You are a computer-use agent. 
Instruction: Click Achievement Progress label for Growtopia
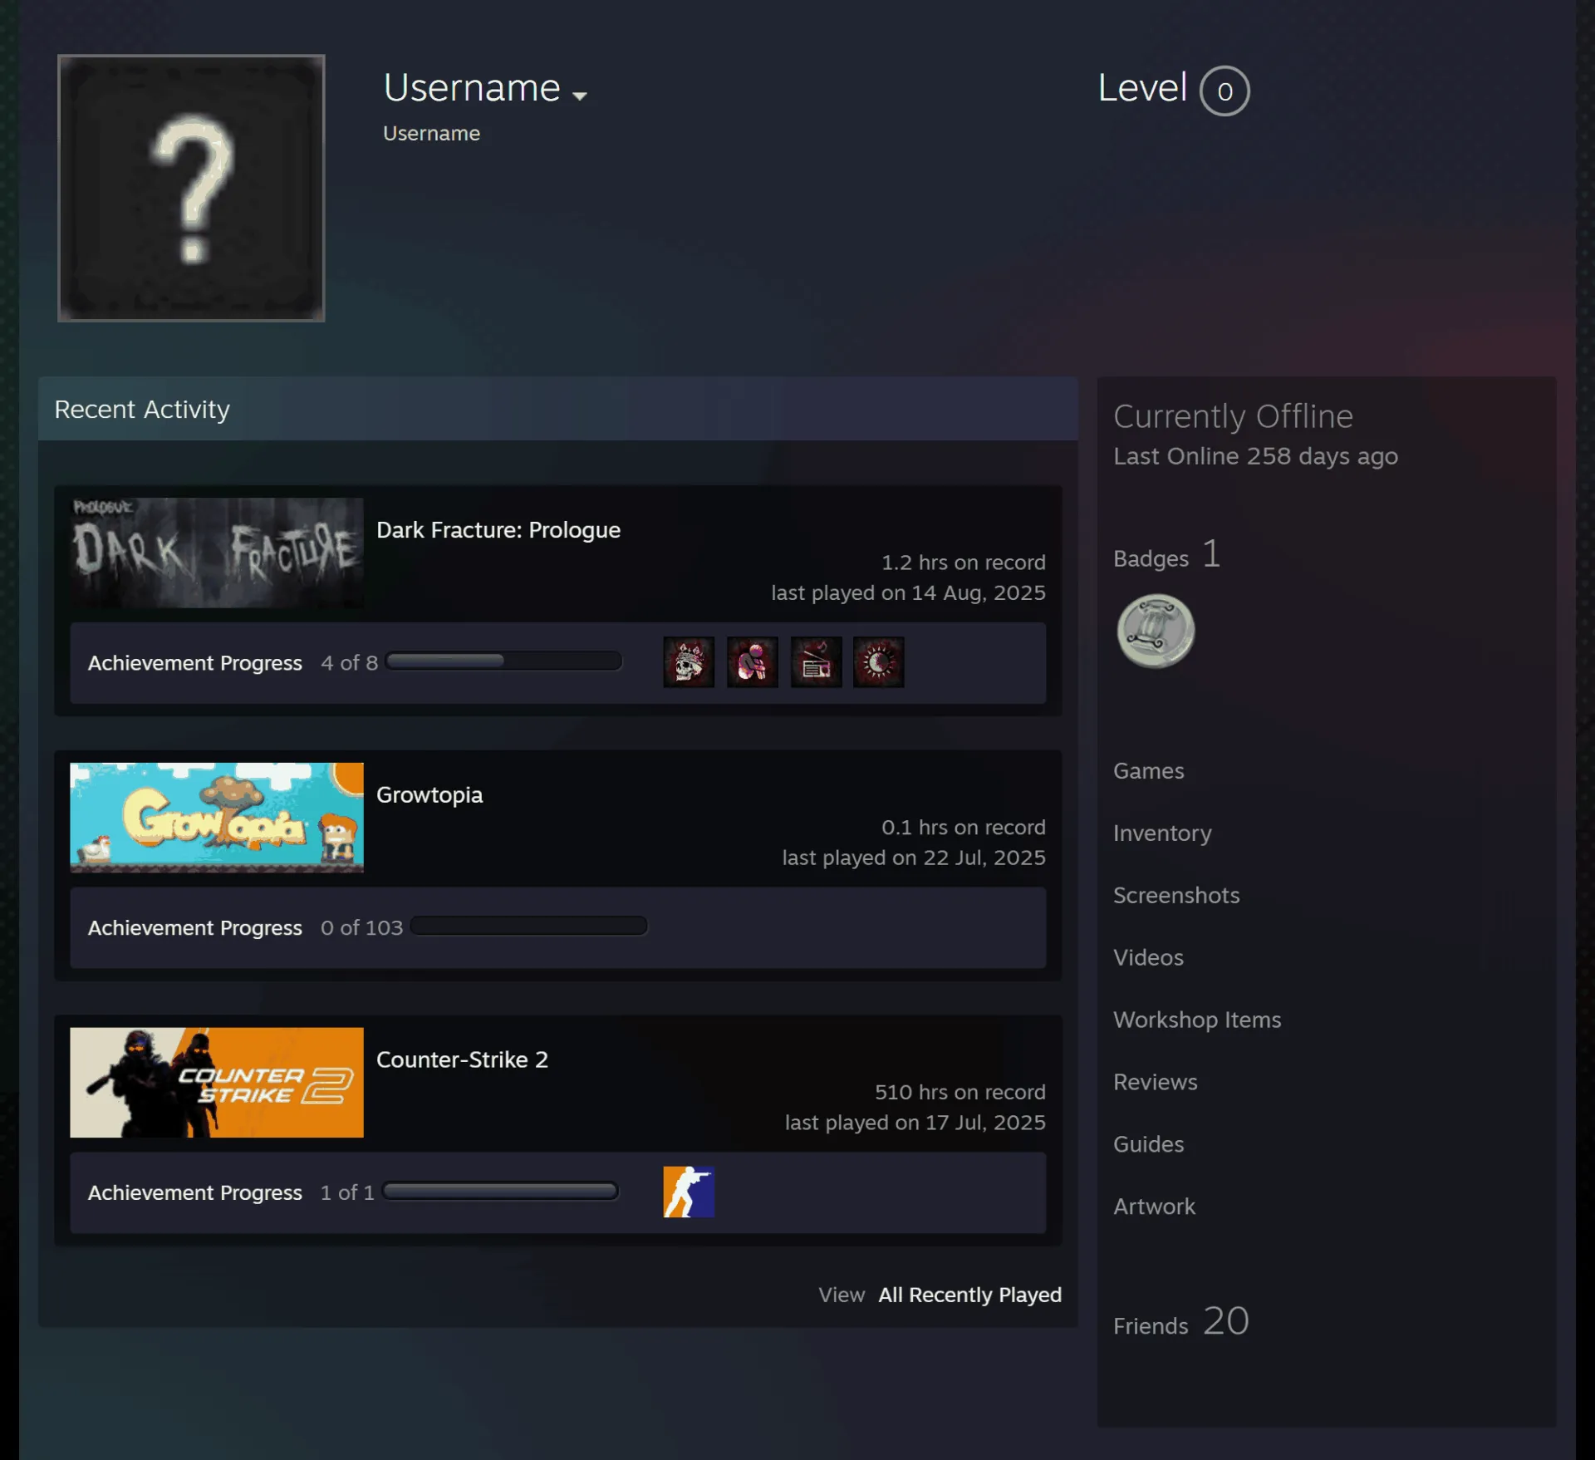pos(194,928)
